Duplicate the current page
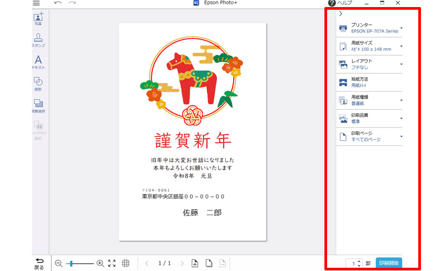Image resolution: width=434 pixels, height=271 pixels. pyautogui.click(x=209, y=263)
